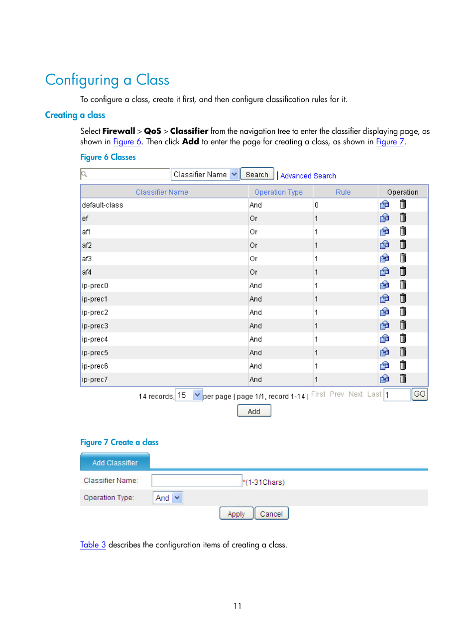This screenshot has width=475, height=644.
Task: Click the Apply button
Action: pyautogui.click(x=236, y=514)
